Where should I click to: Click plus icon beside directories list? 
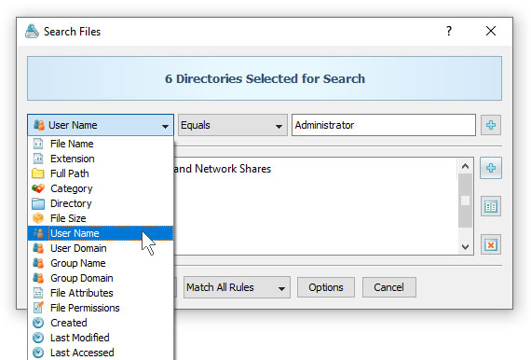(x=491, y=168)
